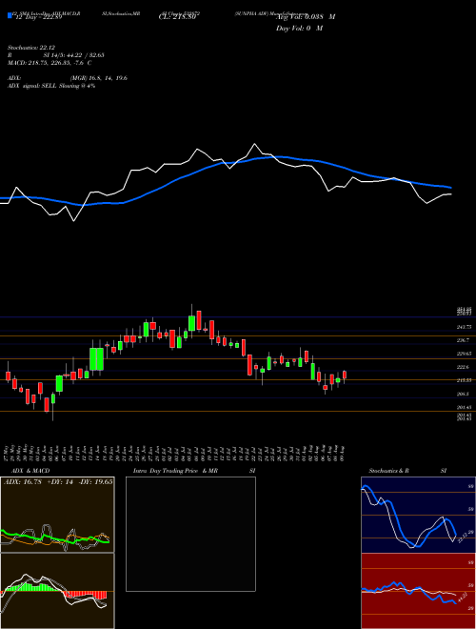Click the 222.6 price axis label

pos(463,367)
